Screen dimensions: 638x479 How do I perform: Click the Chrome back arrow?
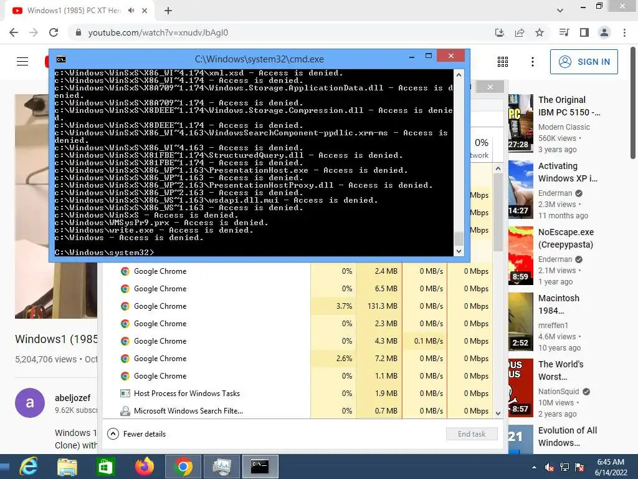[14, 32]
